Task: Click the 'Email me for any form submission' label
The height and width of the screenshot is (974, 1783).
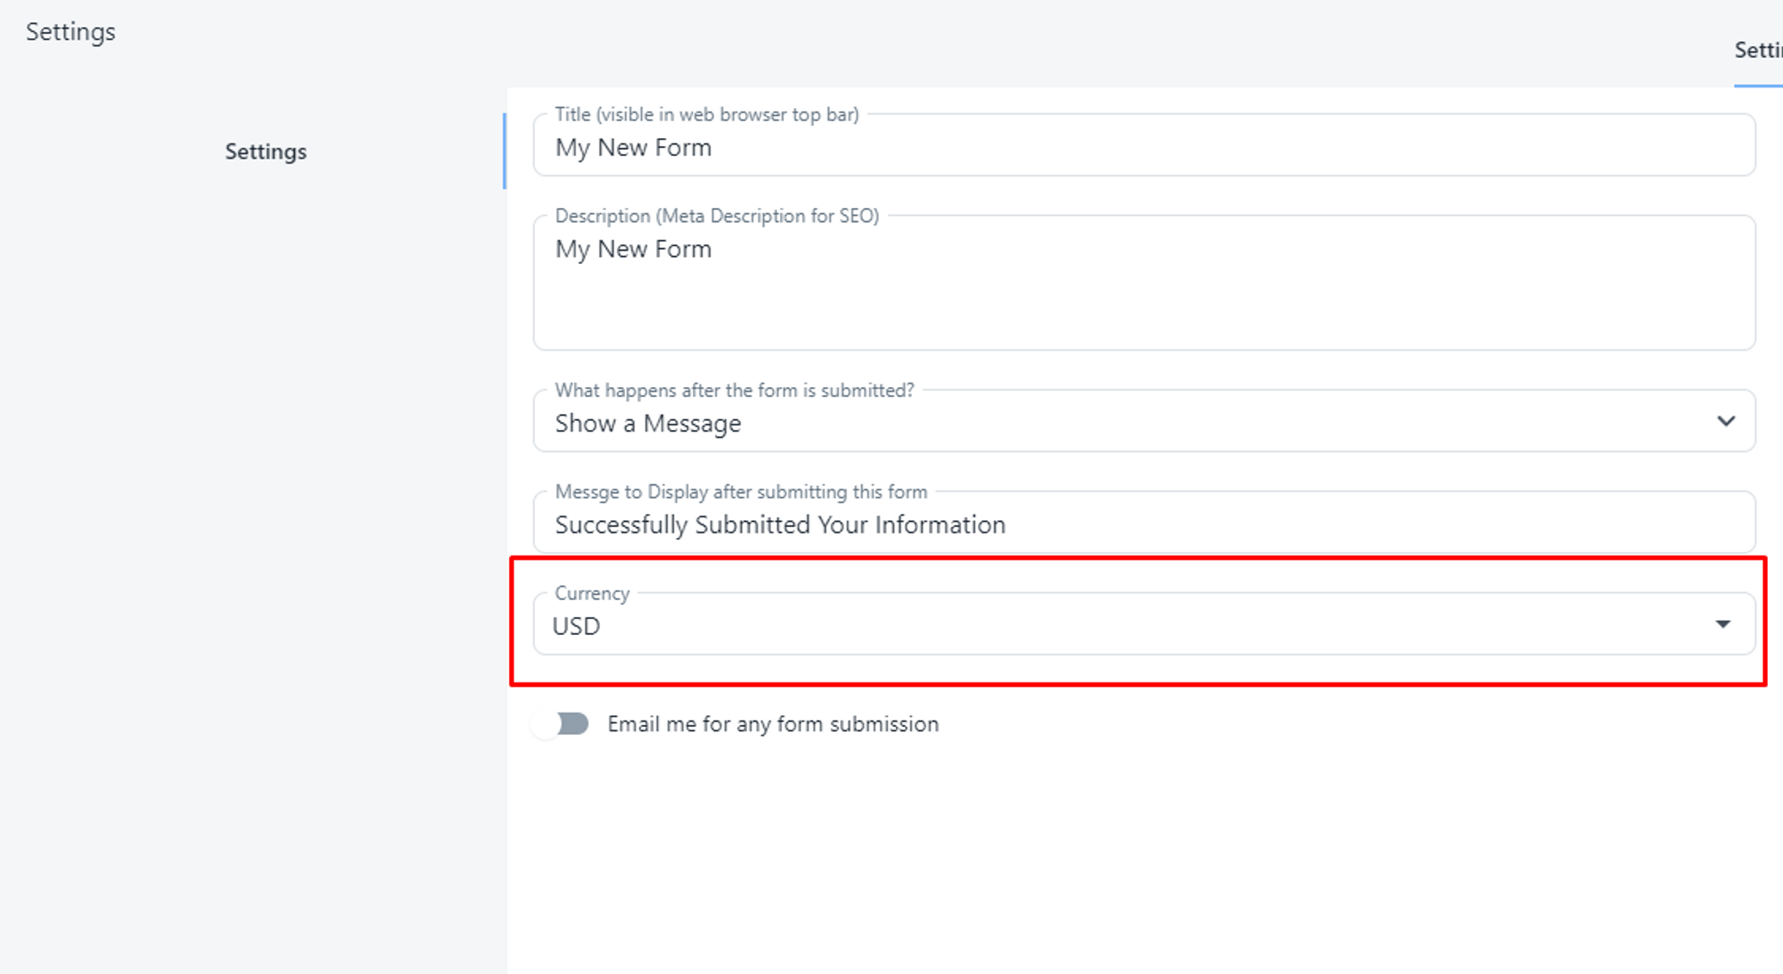Action: click(773, 724)
